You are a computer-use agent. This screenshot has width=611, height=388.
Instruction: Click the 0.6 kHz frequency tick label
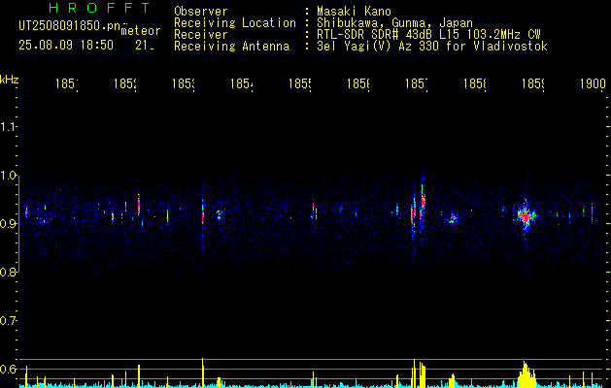pyautogui.click(x=8, y=369)
